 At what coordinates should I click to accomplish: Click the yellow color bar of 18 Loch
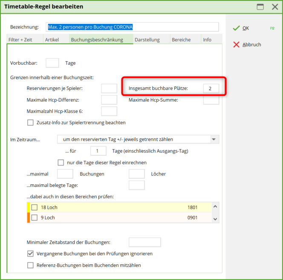coord(28,207)
